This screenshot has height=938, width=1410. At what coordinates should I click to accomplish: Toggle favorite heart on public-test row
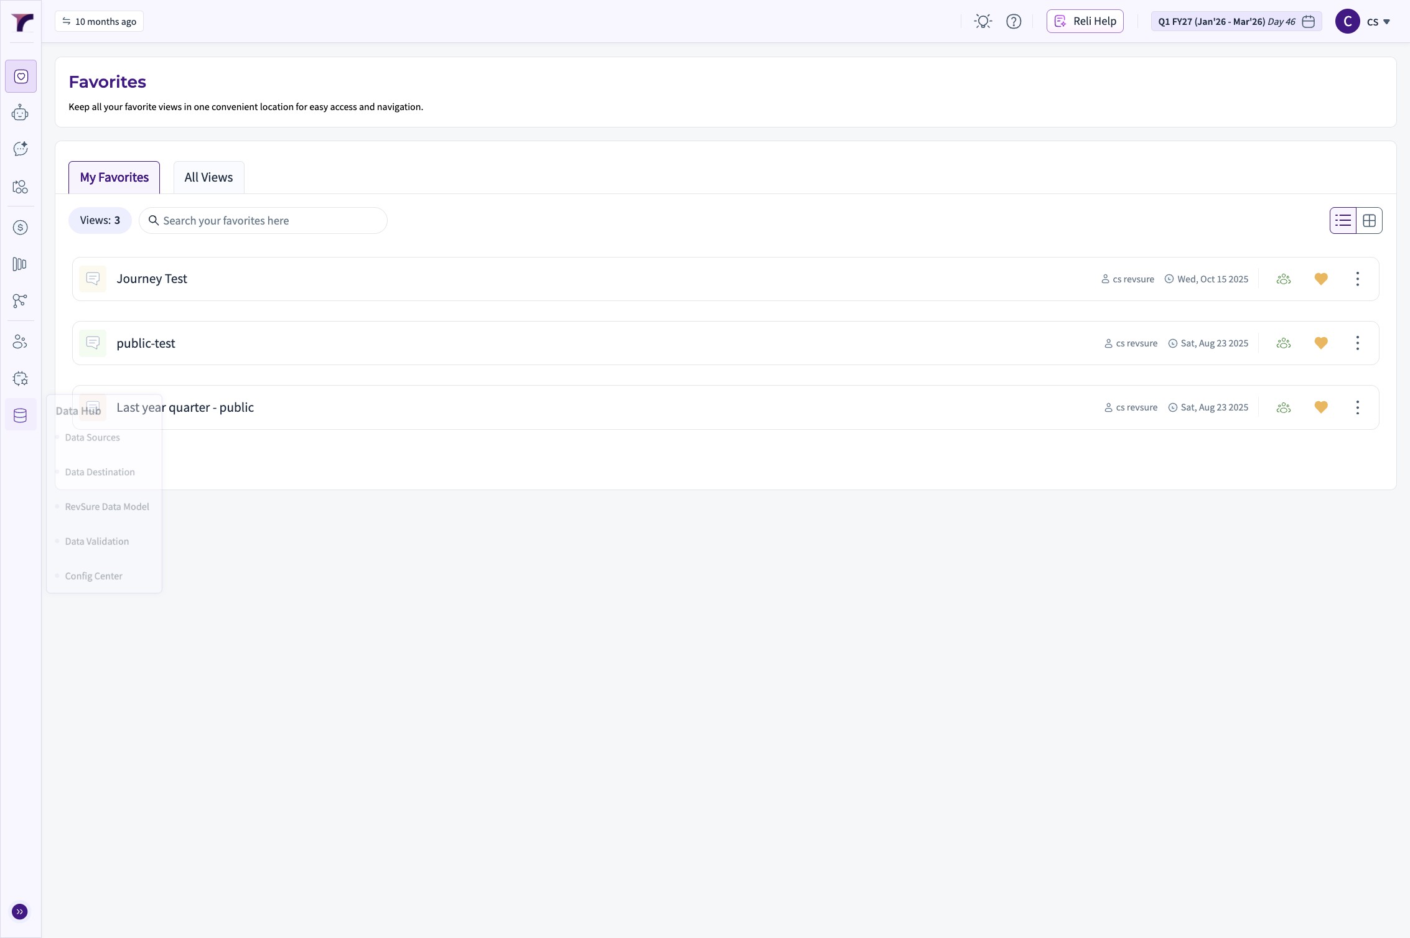1321,343
